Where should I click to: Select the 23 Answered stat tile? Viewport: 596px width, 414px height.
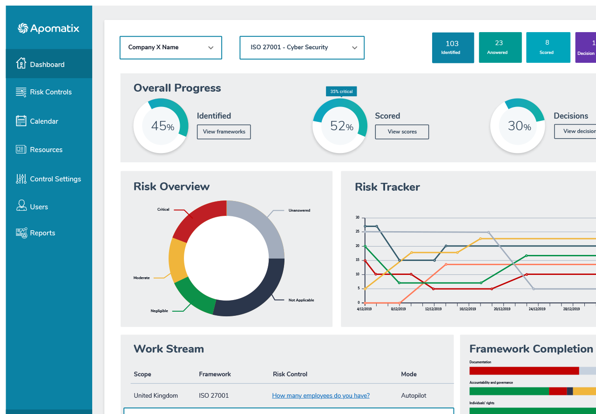pyautogui.click(x=500, y=47)
